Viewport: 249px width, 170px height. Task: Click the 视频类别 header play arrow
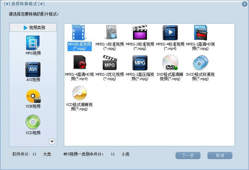pyautogui.click(x=25, y=28)
